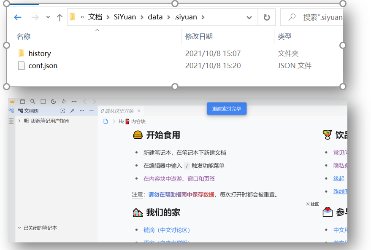
Task: Click the house emoji beside 我们的家
Action: 138,212
